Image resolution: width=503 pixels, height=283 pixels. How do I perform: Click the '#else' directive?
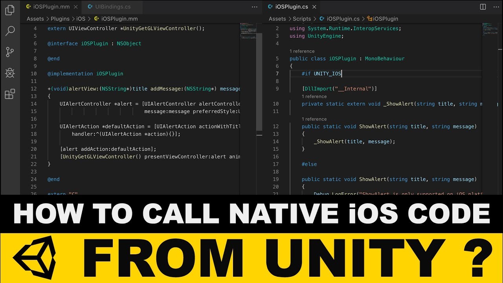click(309, 164)
